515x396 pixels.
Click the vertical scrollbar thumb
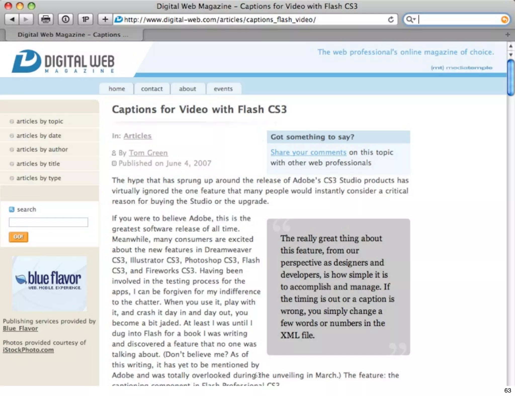(510, 78)
